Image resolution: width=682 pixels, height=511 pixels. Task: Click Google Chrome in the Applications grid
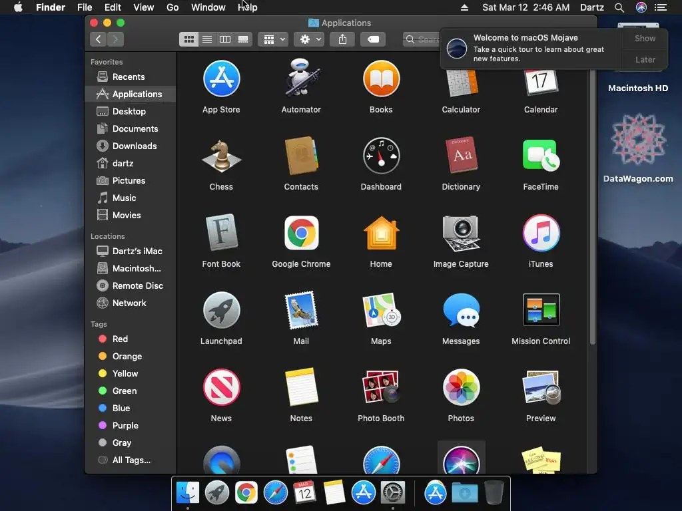pyautogui.click(x=301, y=233)
